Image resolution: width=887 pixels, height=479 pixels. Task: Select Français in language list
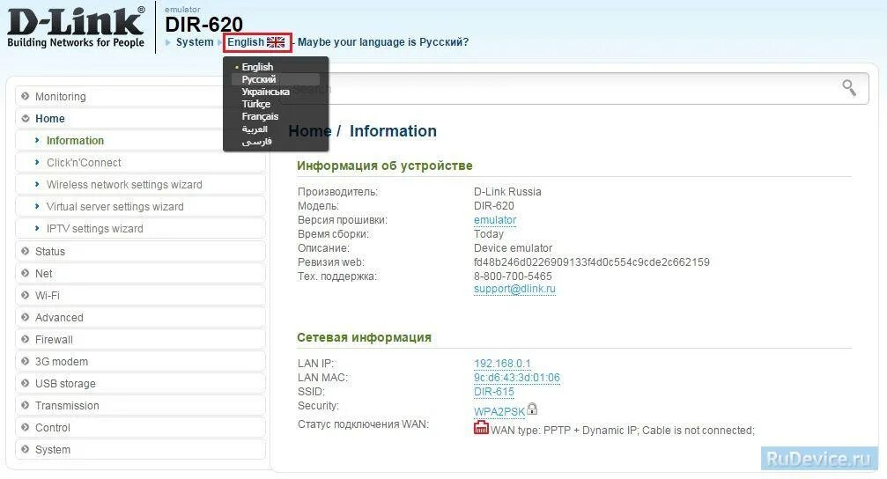tap(260, 116)
